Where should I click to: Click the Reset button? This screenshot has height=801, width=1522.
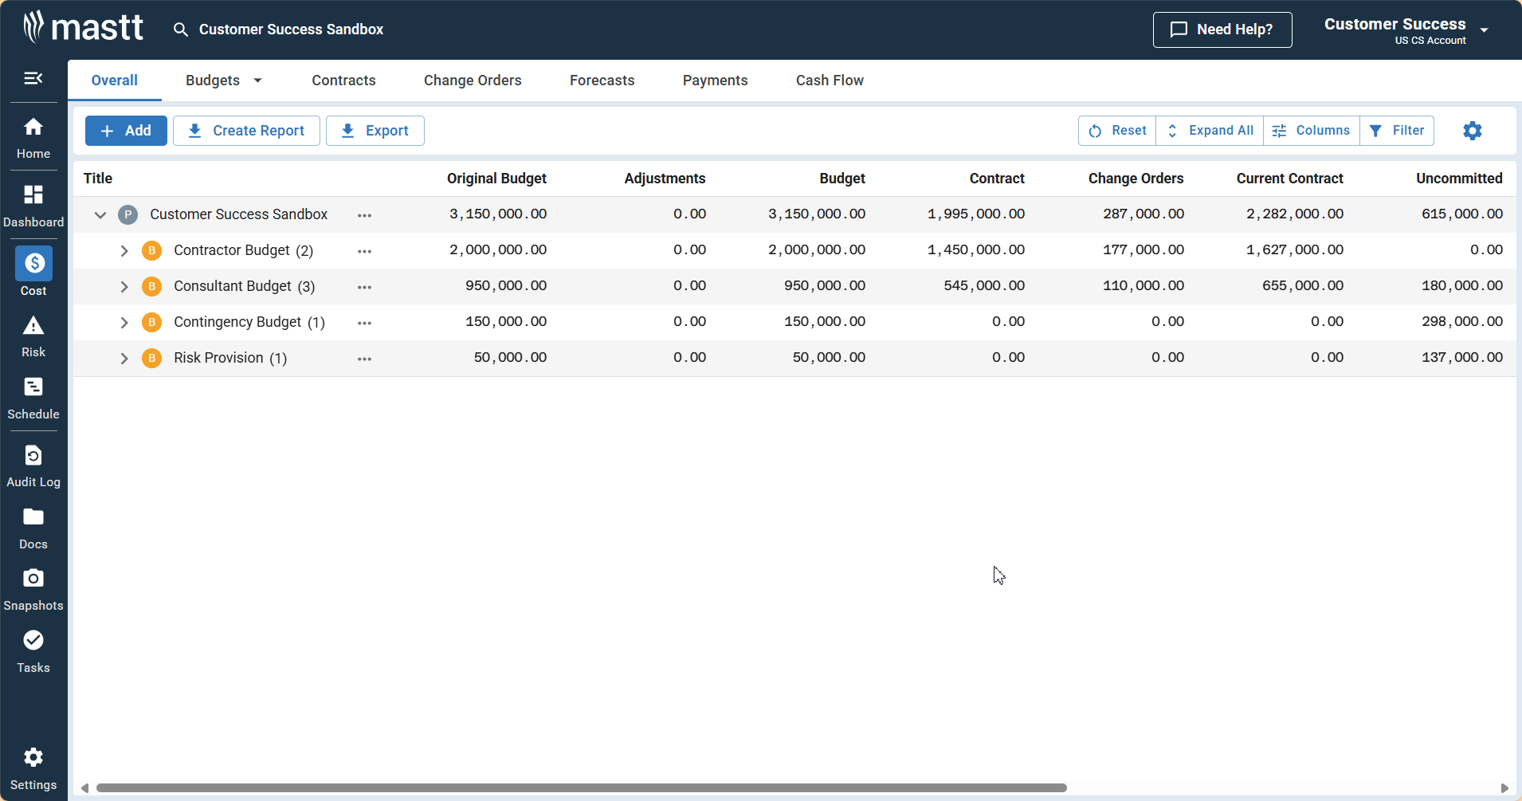(x=1117, y=131)
